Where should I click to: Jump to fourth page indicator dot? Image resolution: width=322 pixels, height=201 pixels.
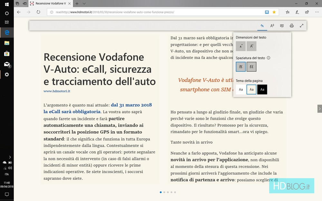172,192
